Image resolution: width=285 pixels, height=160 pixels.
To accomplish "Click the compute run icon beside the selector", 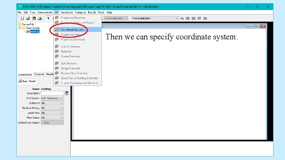I will (x=182, y=18).
